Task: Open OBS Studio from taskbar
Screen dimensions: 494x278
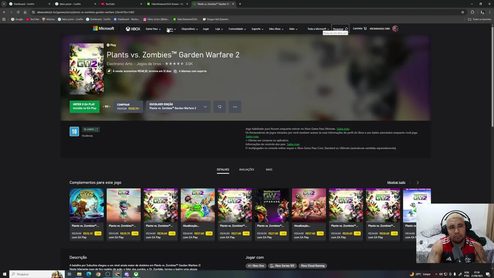Action: (x=108, y=274)
